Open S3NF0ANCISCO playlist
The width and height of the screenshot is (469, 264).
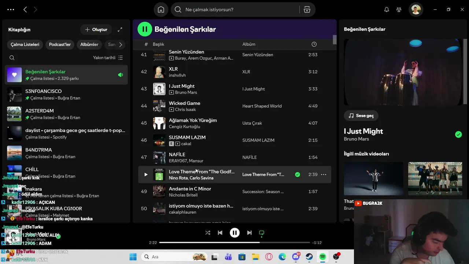click(x=66, y=94)
